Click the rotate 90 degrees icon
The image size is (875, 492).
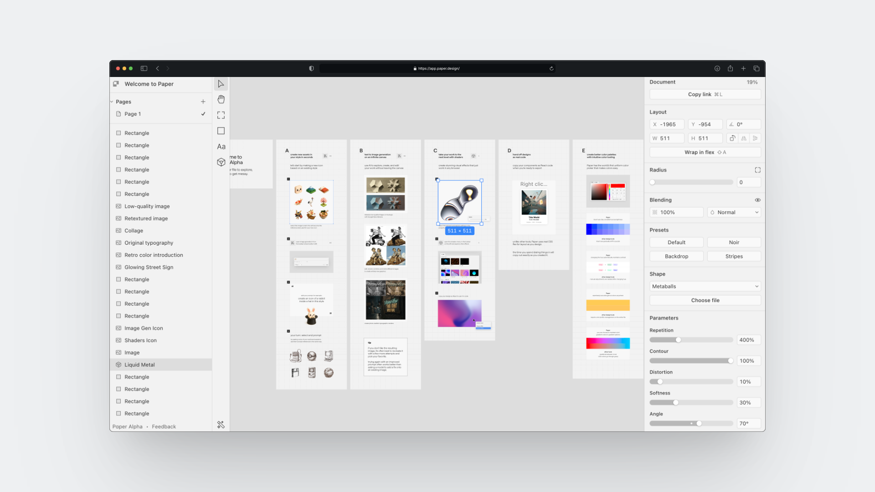pos(732,138)
